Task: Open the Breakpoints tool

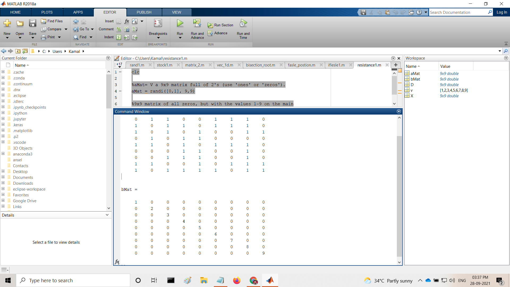Action: coord(158,24)
